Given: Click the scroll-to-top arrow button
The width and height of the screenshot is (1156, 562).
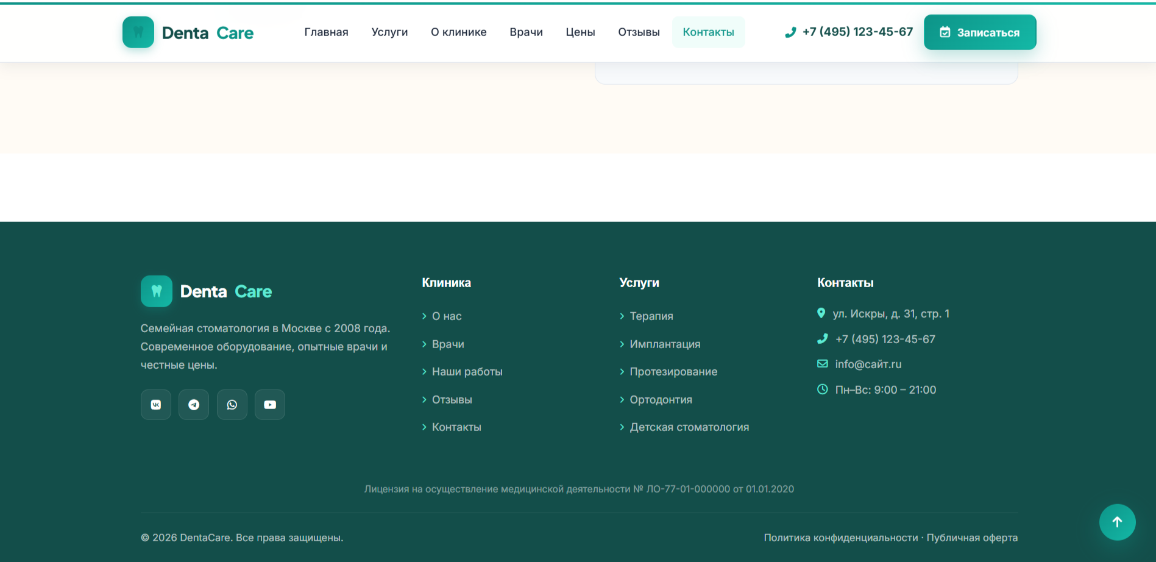Looking at the screenshot, I should (1118, 522).
